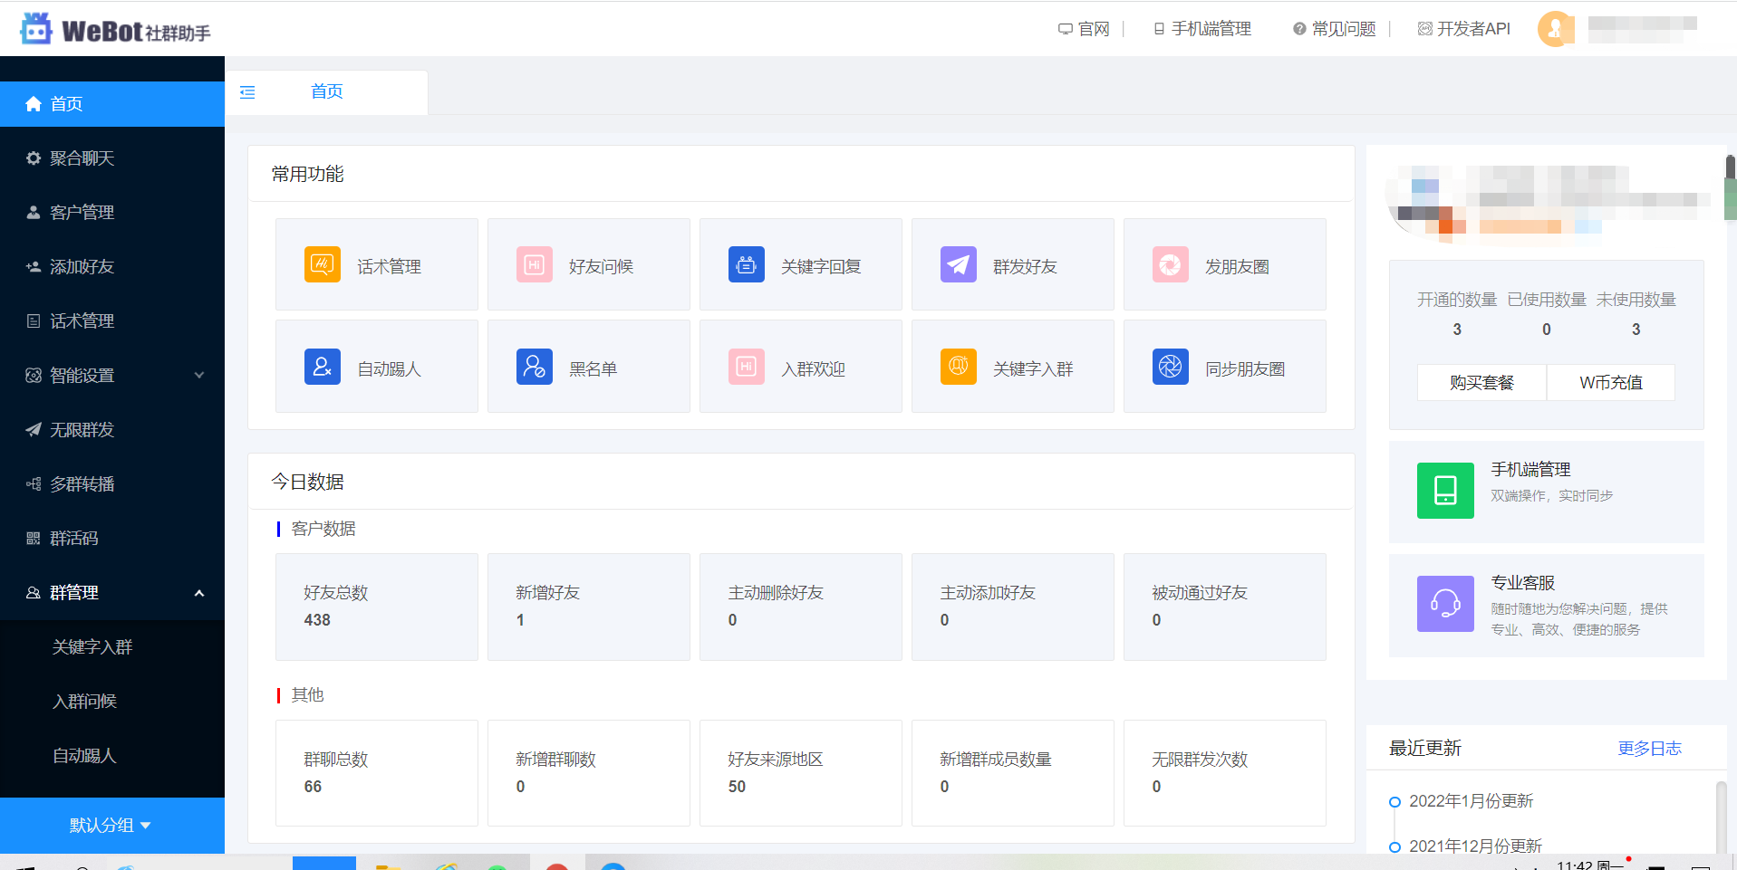The image size is (1737, 870).
Task: Click the 购买套餐 button
Action: coord(1481,382)
